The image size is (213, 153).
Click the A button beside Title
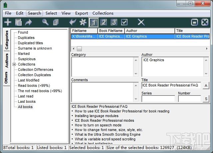[x=206, y=85]
